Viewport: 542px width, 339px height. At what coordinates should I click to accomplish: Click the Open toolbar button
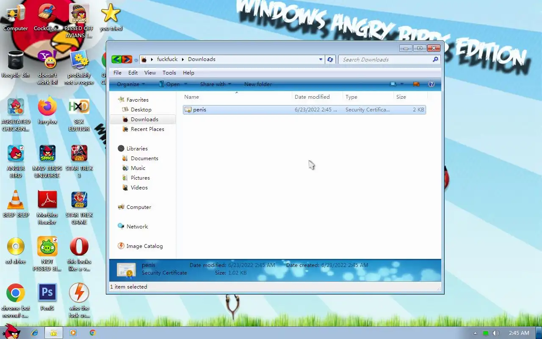tap(169, 84)
